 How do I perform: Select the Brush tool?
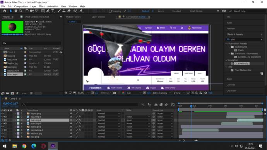[x=59, y=11]
